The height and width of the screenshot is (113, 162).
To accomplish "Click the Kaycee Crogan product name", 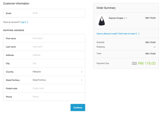I will (x=116, y=18).
